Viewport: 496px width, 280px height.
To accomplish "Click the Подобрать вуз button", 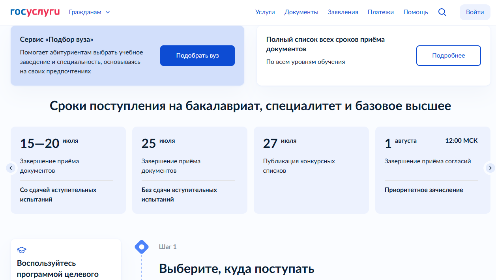I will pos(197,56).
